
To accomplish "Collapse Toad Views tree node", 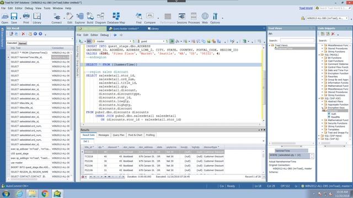I will (270, 45).
